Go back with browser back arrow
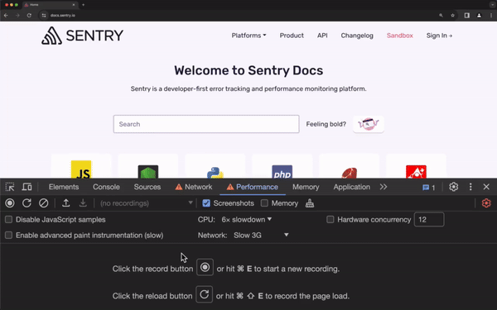The width and height of the screenshot is (497, 310). 6,15
